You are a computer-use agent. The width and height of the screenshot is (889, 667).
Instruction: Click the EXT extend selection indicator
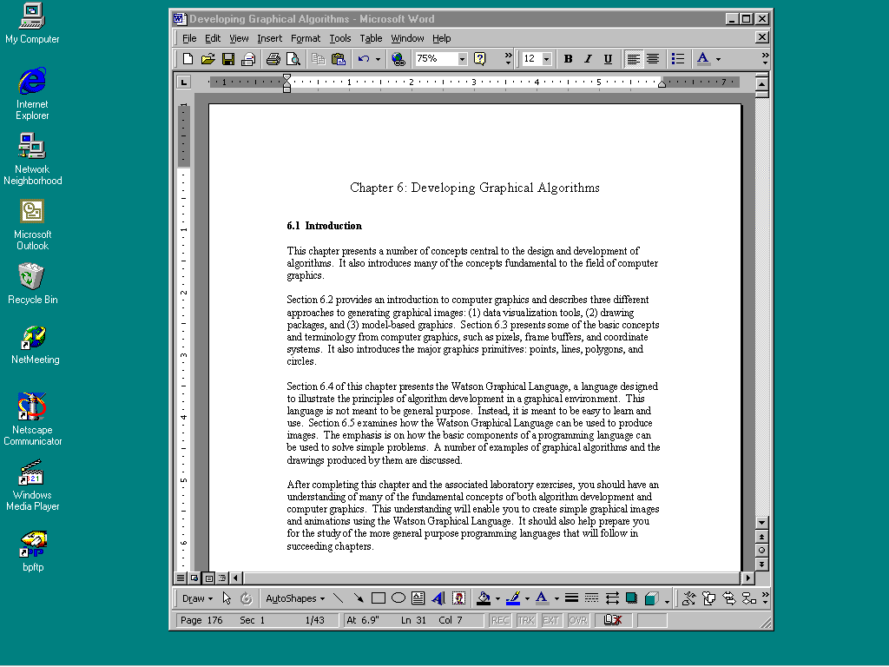(x=551, y=620)
